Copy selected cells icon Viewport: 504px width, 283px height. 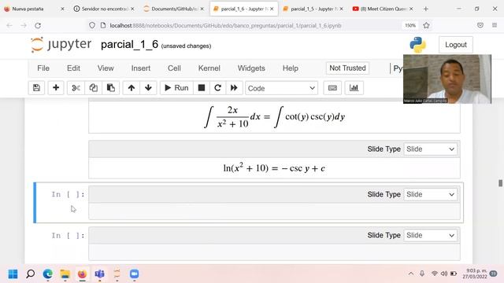(93, 88)
